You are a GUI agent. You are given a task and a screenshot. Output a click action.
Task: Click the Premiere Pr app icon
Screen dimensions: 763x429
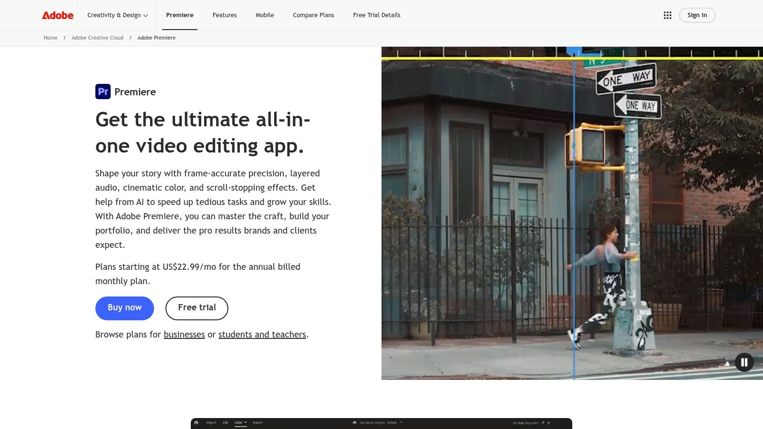coord(103,92)
